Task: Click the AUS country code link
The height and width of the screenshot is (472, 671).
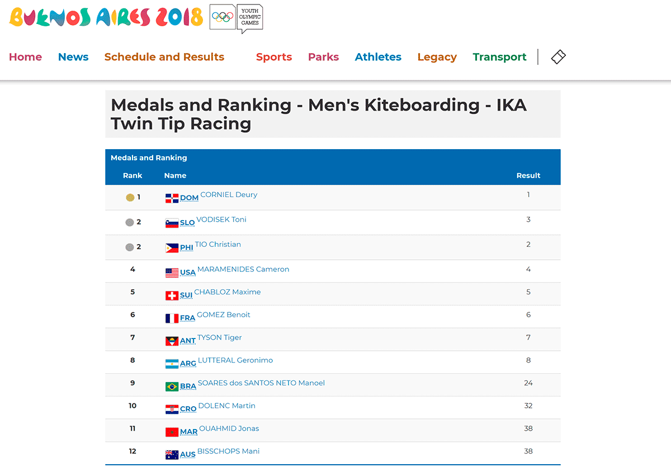Action: pos(188,455)
